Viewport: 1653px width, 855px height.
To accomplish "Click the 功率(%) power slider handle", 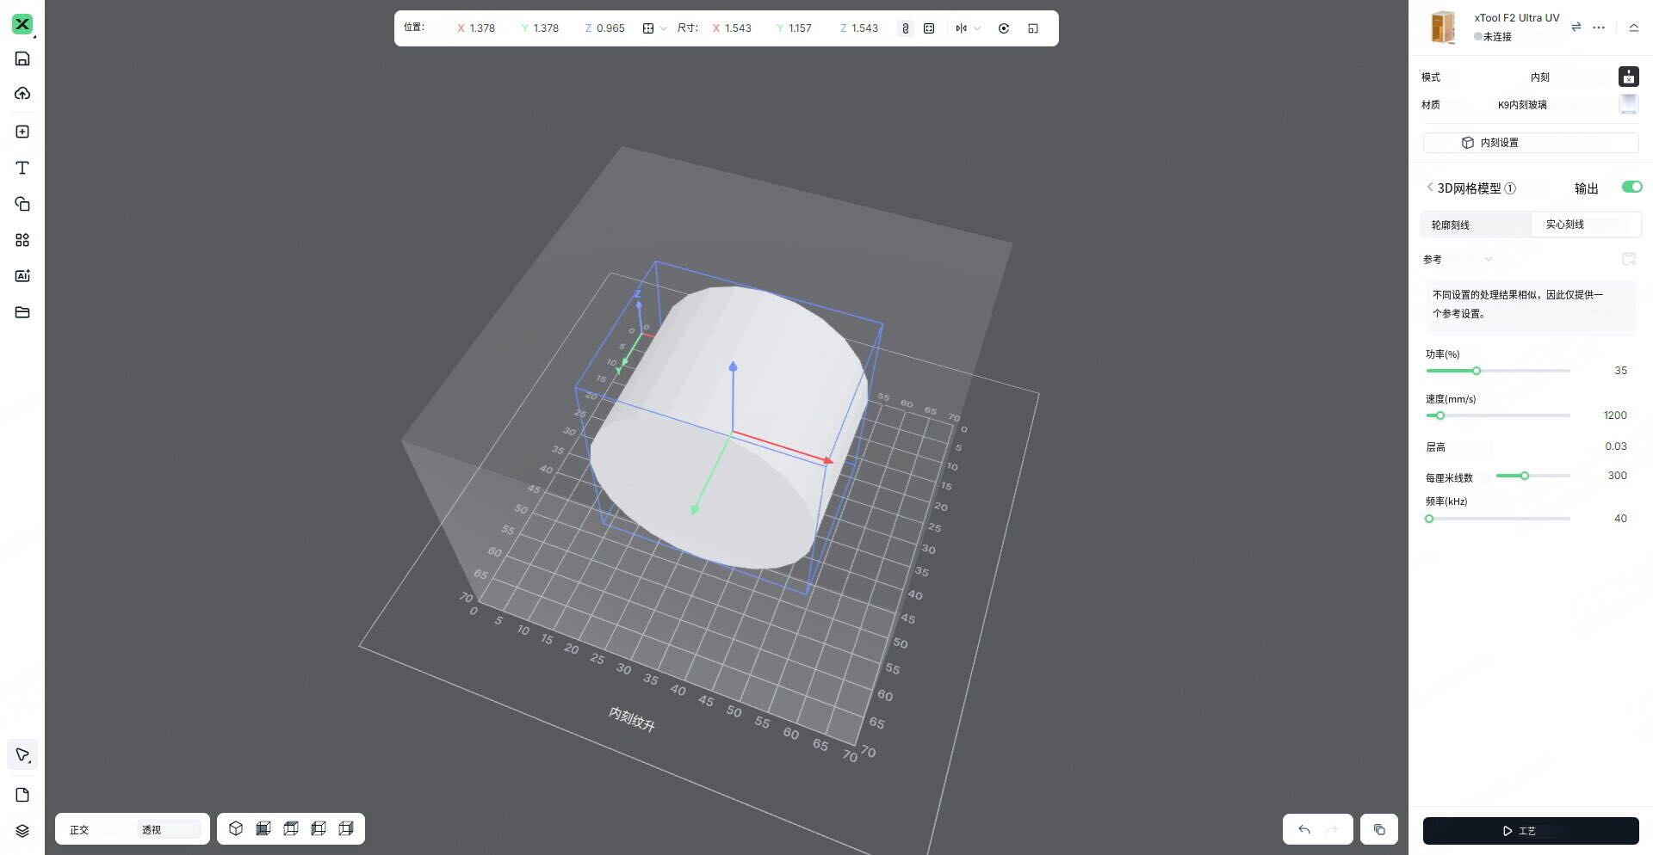I will 1476,371.
